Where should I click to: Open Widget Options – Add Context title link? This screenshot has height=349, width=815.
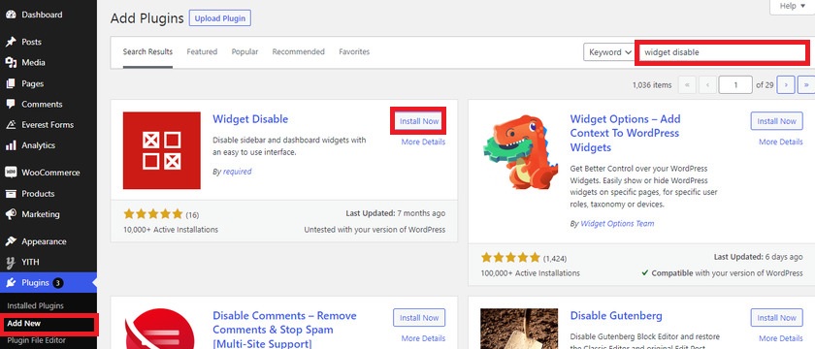point(625,134)
